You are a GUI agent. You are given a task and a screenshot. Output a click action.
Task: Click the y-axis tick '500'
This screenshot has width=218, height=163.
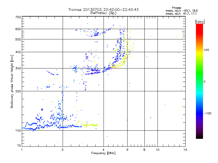[x=18, y=39]
